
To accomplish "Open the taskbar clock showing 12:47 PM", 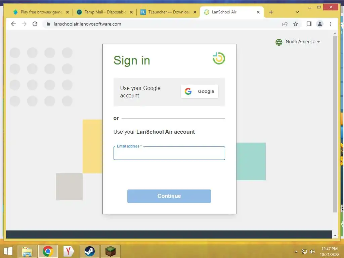I will point(329,252).
